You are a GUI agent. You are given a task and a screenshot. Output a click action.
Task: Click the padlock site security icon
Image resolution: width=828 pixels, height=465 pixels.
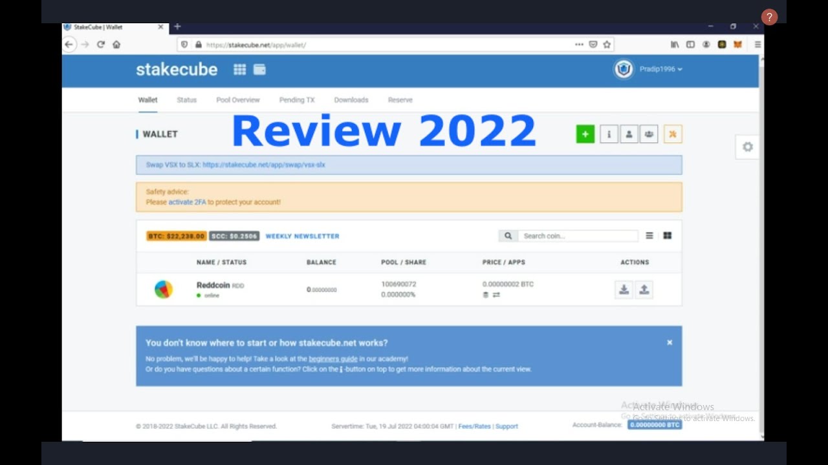coord(199,45)
